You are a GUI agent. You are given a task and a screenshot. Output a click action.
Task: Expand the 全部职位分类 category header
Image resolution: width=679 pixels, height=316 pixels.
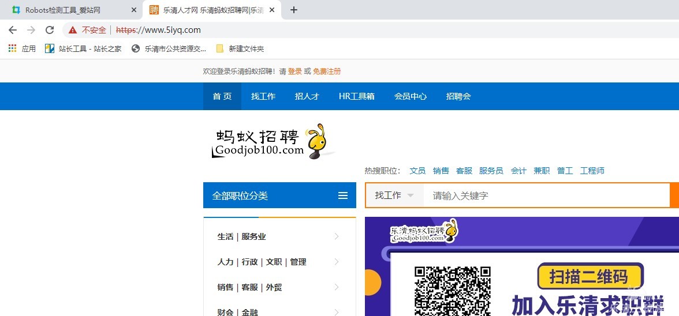279,195
